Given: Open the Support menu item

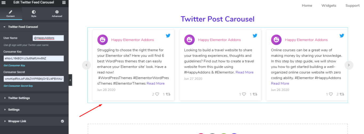Looking at the screenshot, I should (x=353, y=6).
